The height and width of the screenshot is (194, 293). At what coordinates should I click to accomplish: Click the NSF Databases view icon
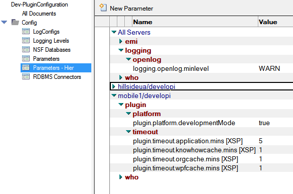pos(26,49)
